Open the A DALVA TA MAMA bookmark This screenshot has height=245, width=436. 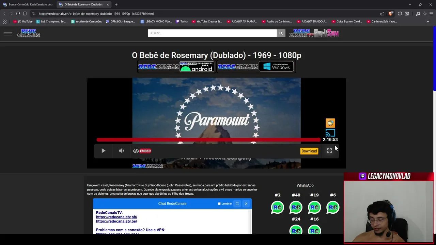(x=242, y=21)
